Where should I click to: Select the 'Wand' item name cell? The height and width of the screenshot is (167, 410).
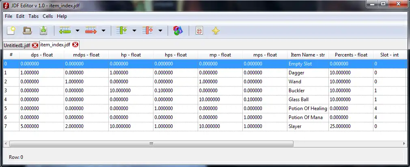308,82
